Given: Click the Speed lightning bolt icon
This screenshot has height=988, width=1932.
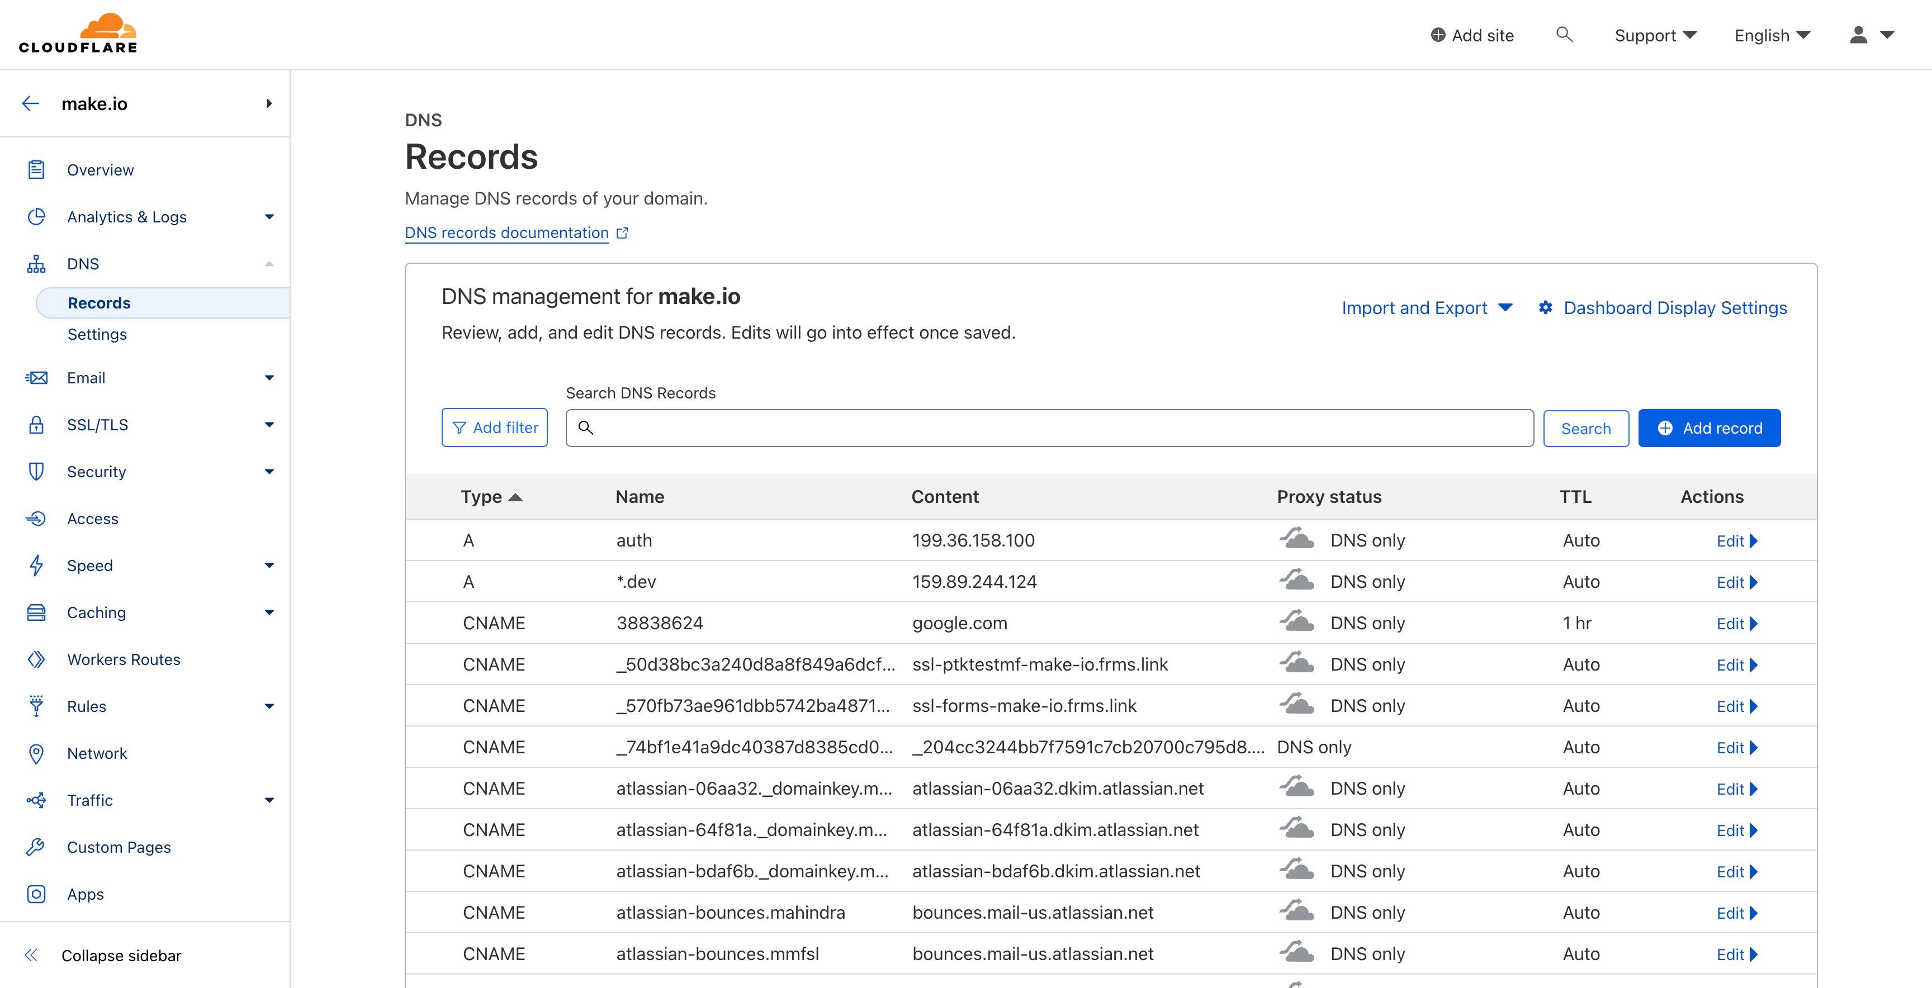Looking at the screenshot, I should (36, 565).
